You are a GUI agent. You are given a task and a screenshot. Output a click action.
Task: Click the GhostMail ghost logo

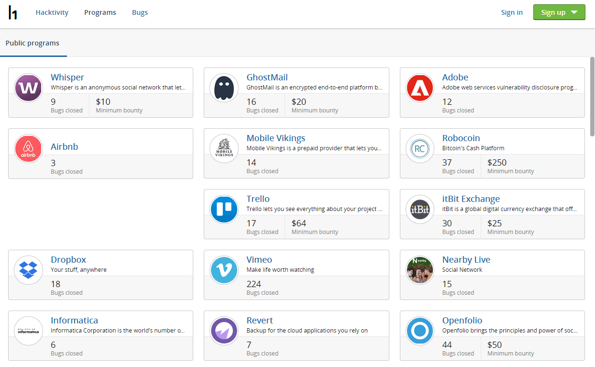[224, 88]
